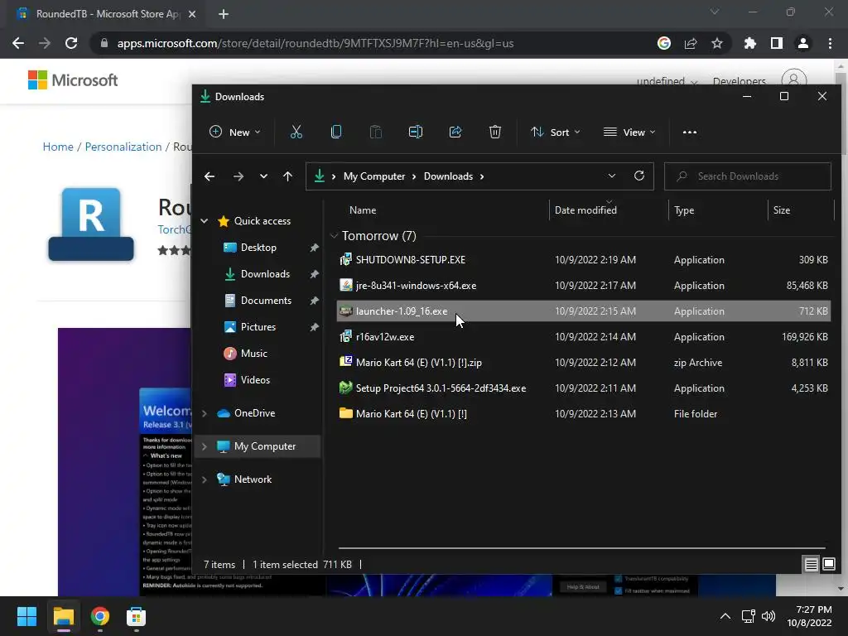
Task: Open the Windows Start menu
Action: point(26,616)
